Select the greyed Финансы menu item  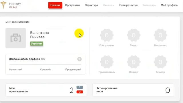point(109,5)
